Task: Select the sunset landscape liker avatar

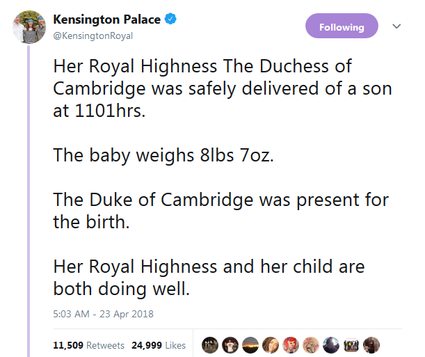Action: click(250, 345)
